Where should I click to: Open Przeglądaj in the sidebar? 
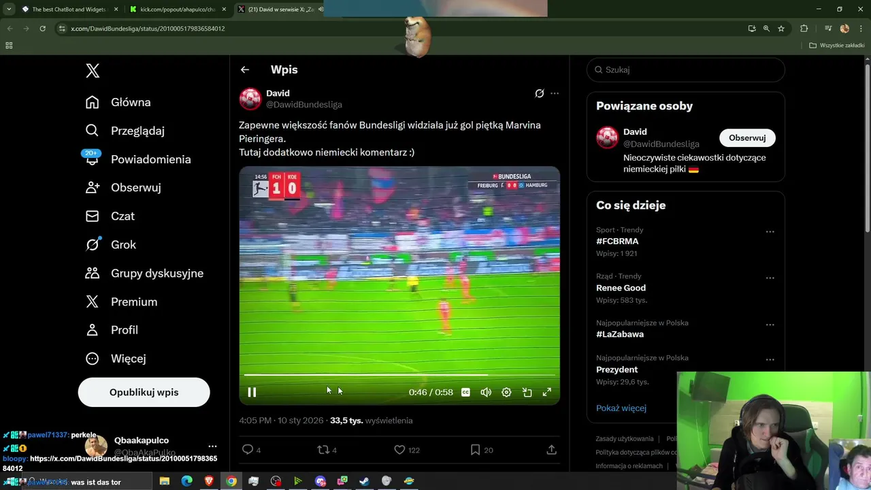click(x=125, y=131)
